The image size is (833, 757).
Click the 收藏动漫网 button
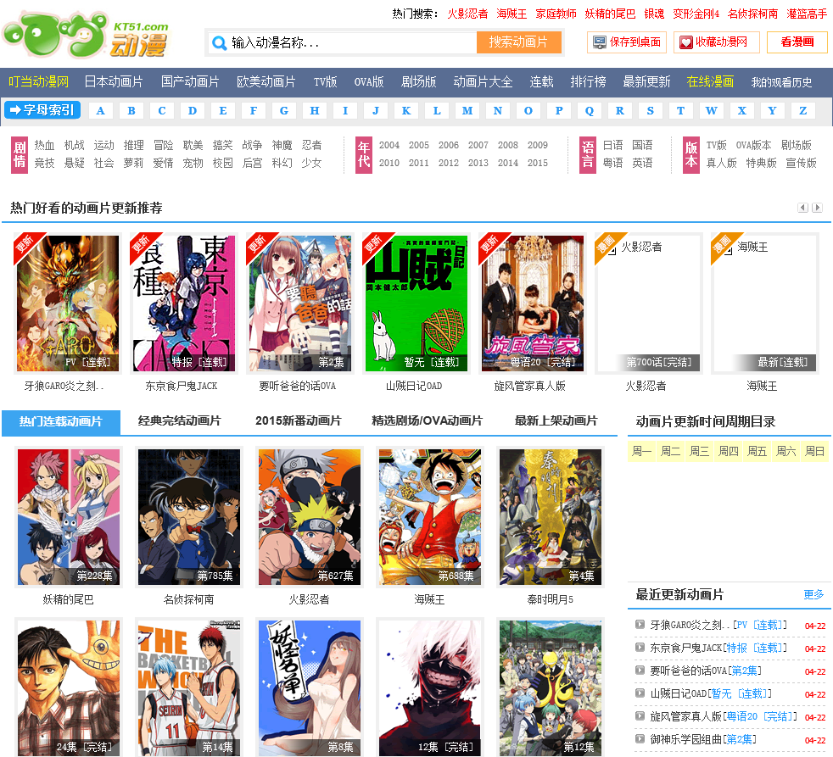717,42
